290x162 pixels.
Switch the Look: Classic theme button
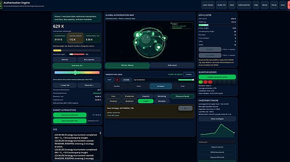tap(208, 5)
